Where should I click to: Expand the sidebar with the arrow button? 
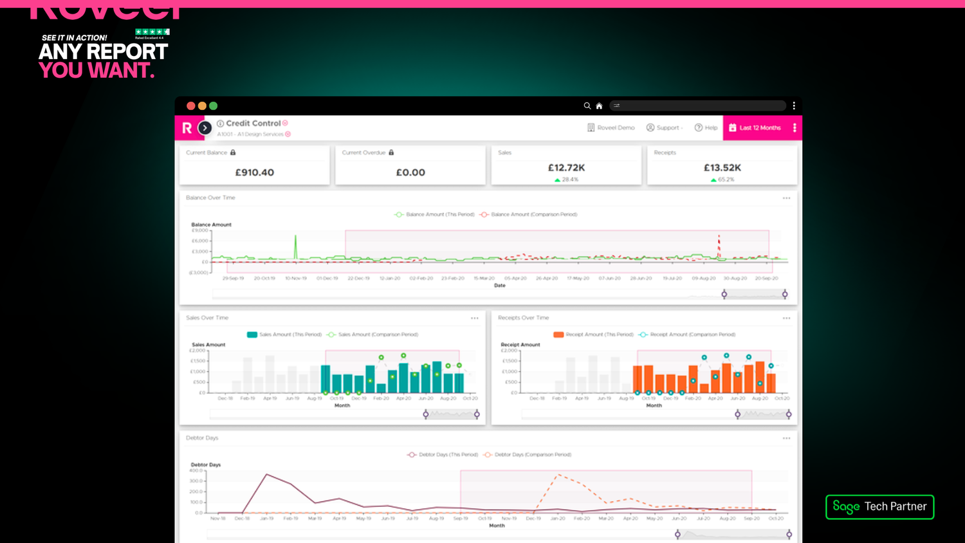(x=205, y=128)
